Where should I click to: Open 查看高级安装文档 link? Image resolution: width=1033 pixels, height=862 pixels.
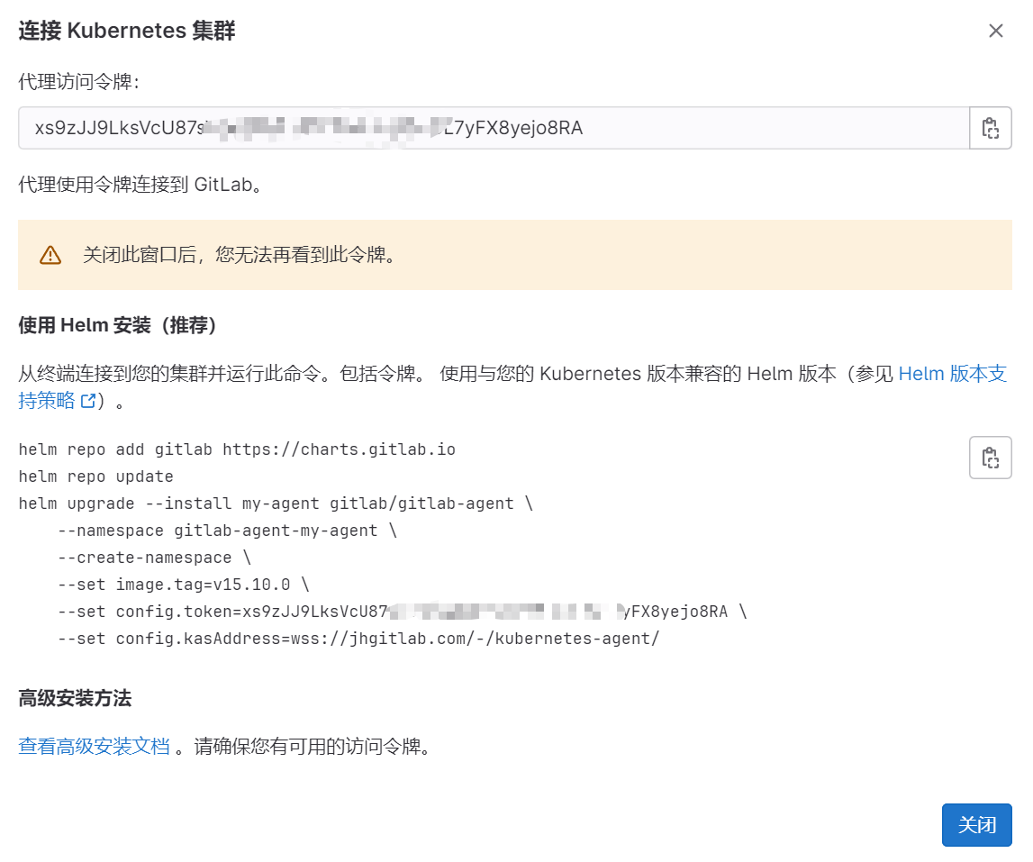point(95,747)
